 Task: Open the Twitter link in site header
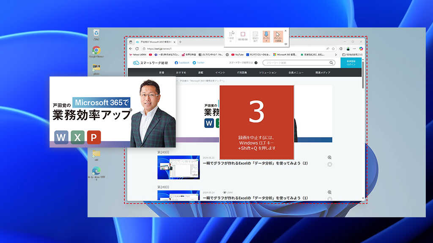(199, 63)
